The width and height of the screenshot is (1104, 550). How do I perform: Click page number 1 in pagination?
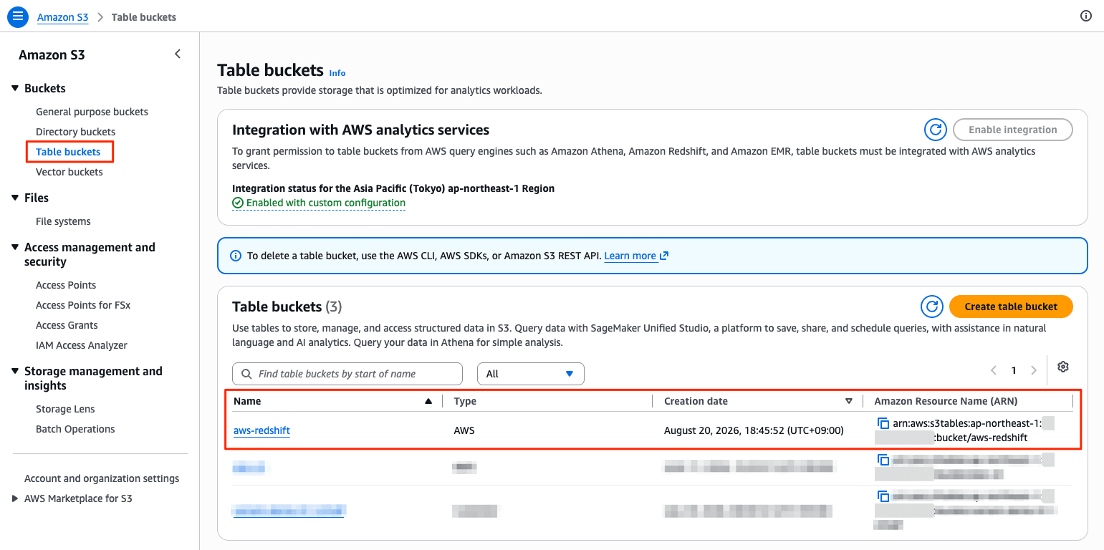click(x=1014, y=370)
